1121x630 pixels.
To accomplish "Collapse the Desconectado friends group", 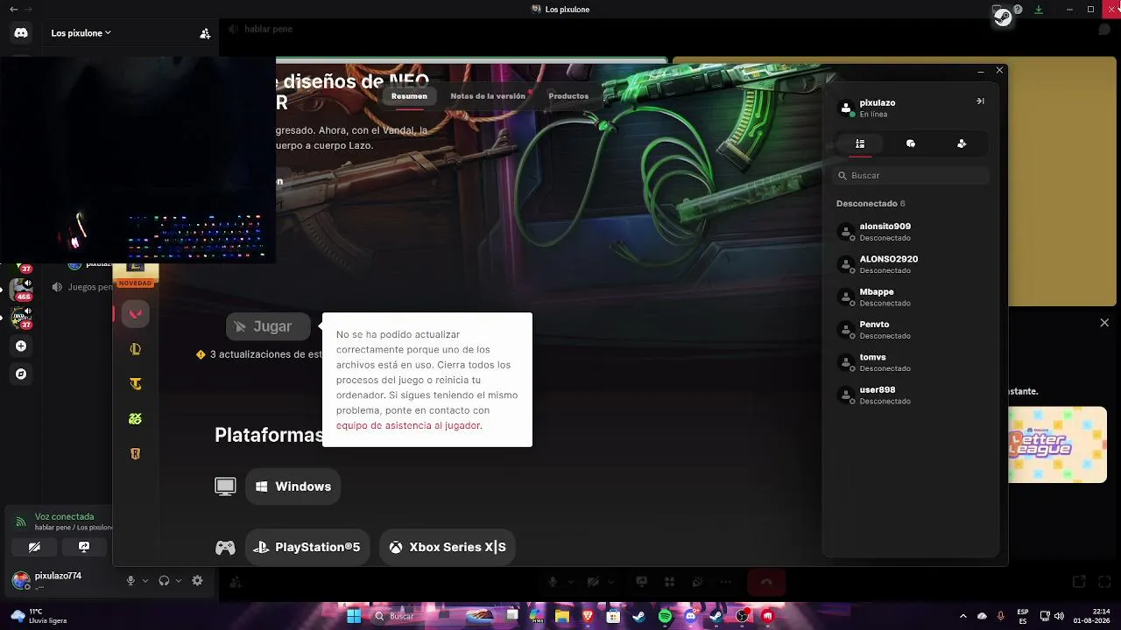I will click(871, 203).
